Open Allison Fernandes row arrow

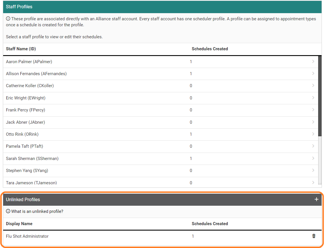point(313,73)
